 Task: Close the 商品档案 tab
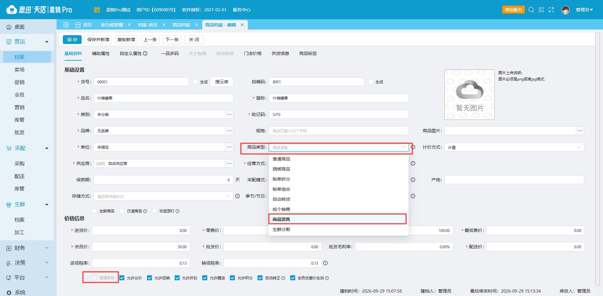click(x=197, y=25)
